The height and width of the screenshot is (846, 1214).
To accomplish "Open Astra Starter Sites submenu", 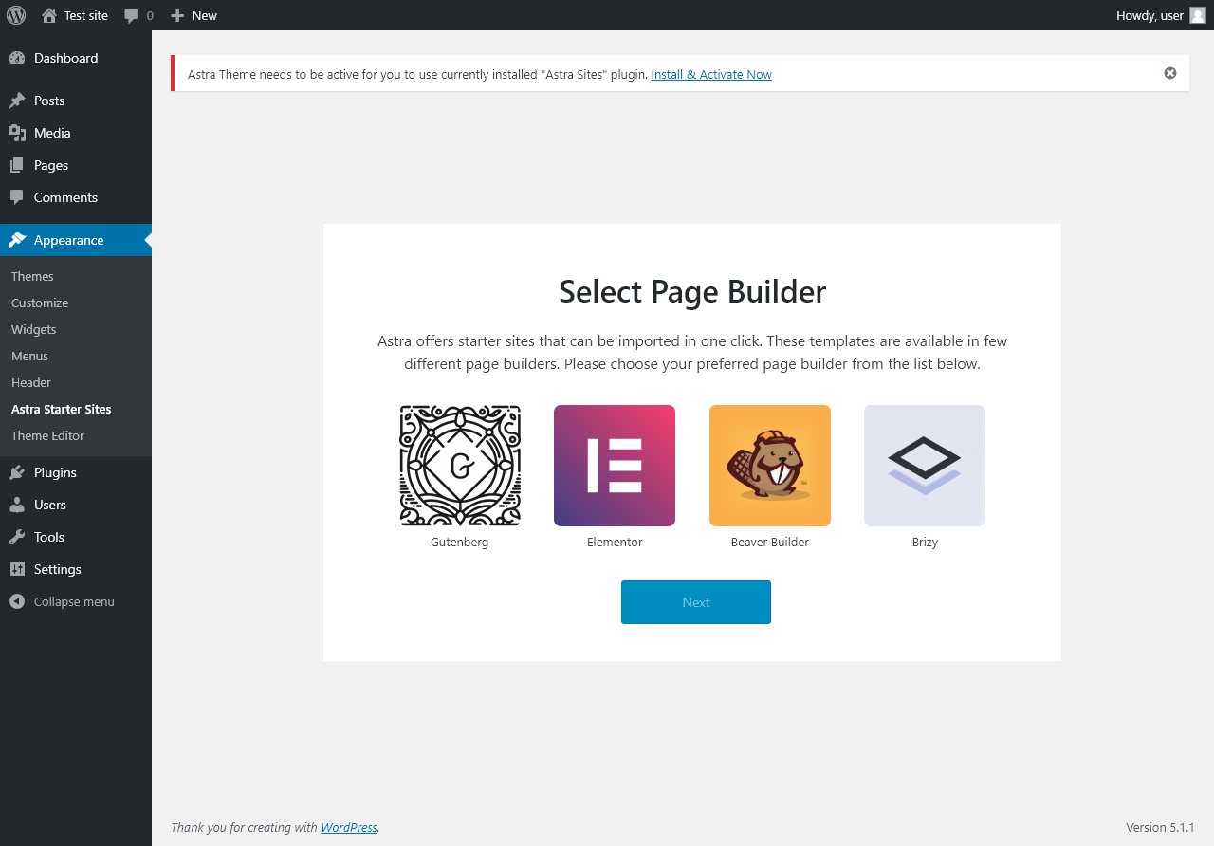I will [x=62, y=409].
